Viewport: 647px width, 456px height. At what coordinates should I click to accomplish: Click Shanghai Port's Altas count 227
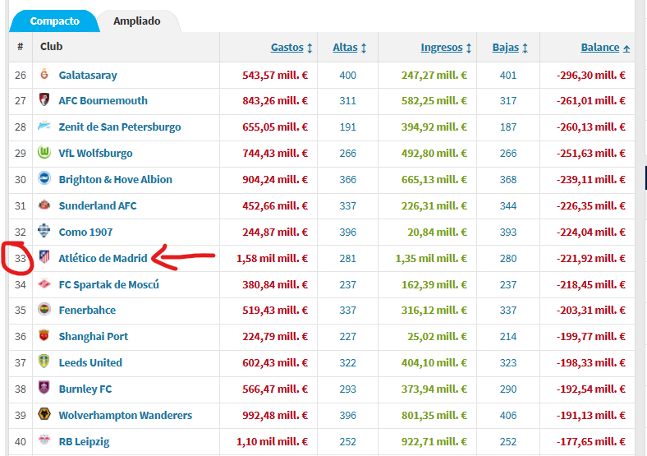click(348, 337)
